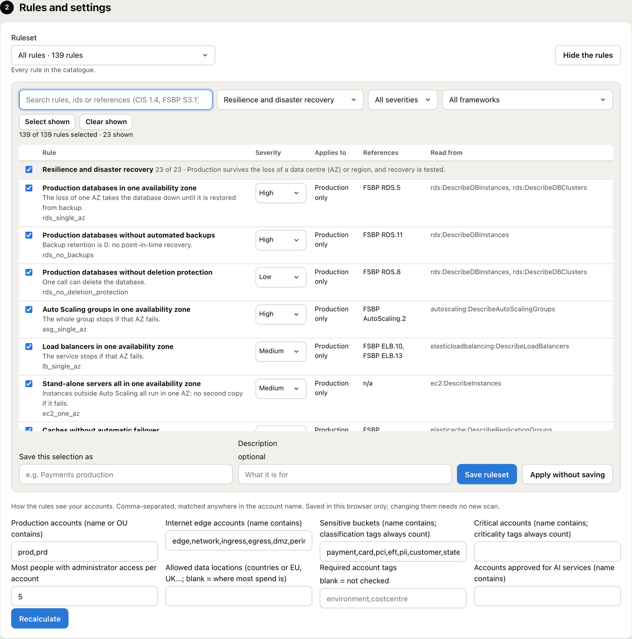Change severity for rds_no_backups rule
The height and width of the screenshot is (639, 632).
click(x=281, y=240)
